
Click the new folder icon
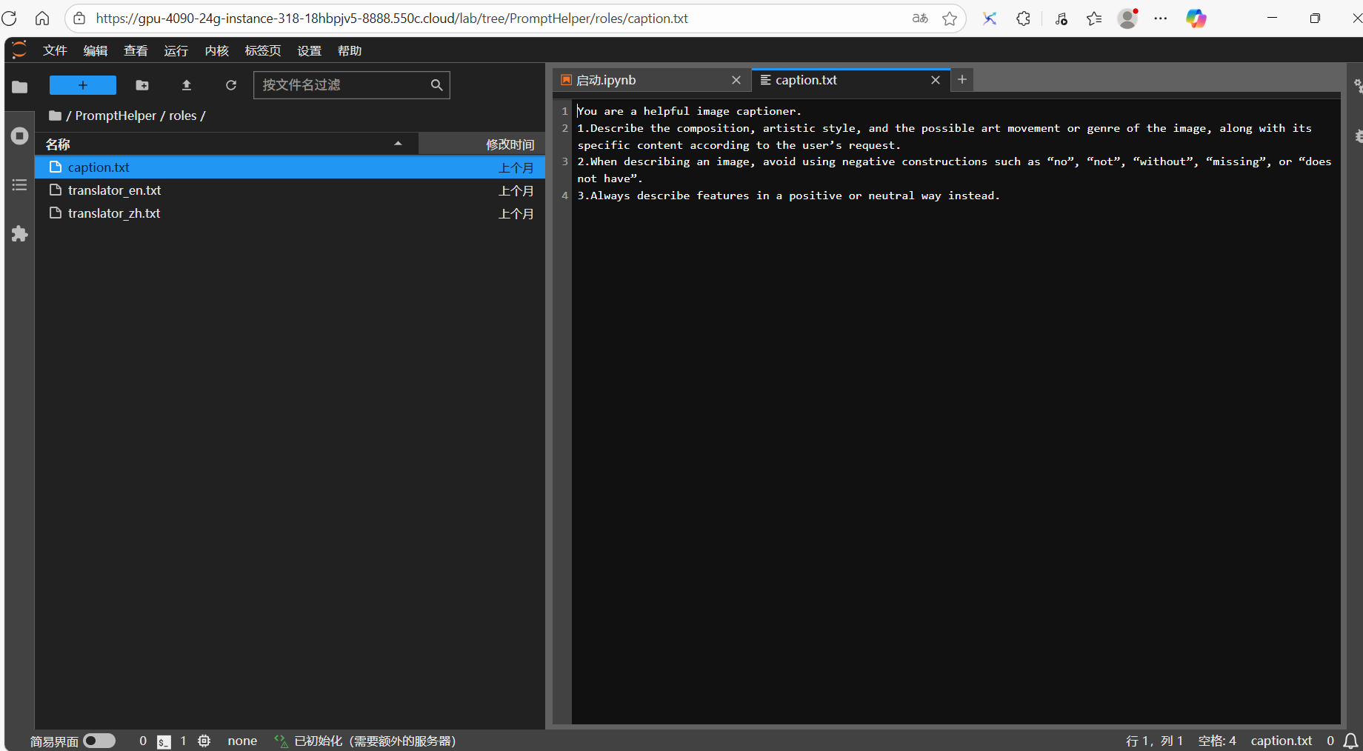tap(142, 85)
